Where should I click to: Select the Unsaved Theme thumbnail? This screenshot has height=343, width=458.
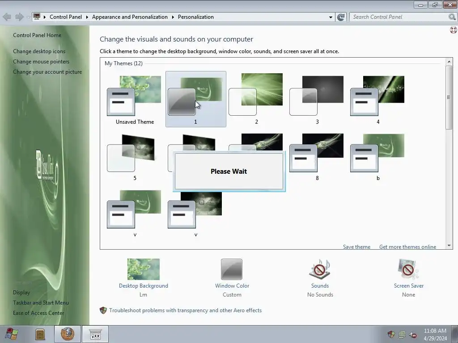click(x=135, y=99)
